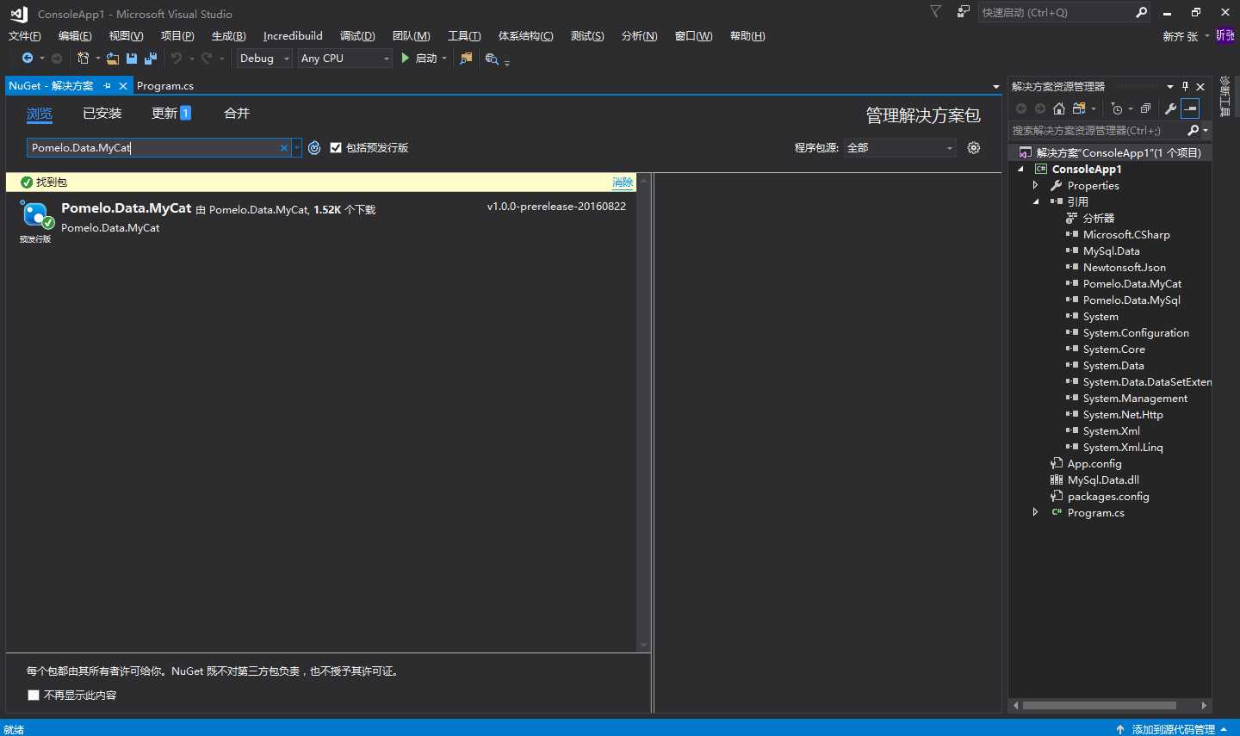This screenshot has height=736, width=1240.
Task: Select the MySql.Data reference
Action: (x=1111, y=251)
